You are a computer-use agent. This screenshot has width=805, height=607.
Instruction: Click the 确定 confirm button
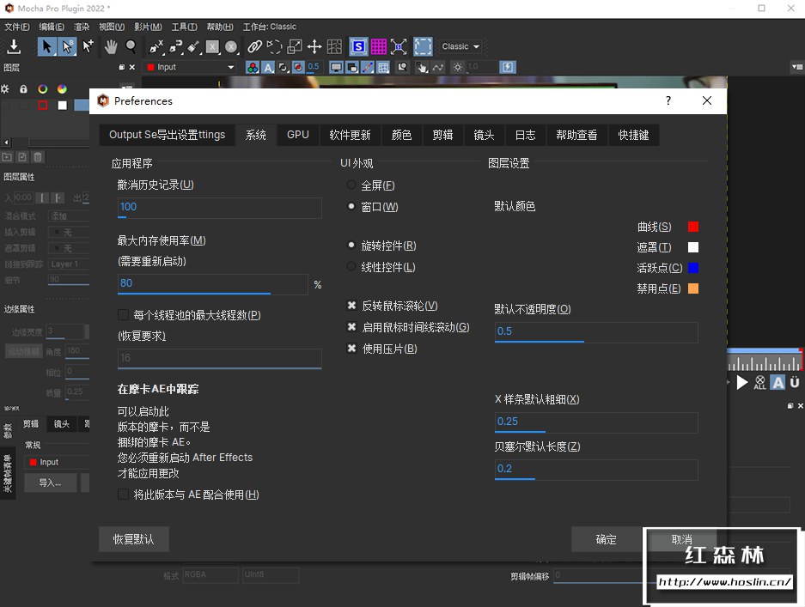click(606, 538)
